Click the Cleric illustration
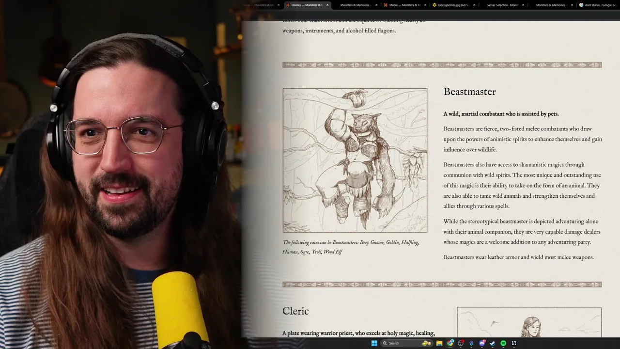The height and width of the screenshot is (349, 620). coord(529,323)
